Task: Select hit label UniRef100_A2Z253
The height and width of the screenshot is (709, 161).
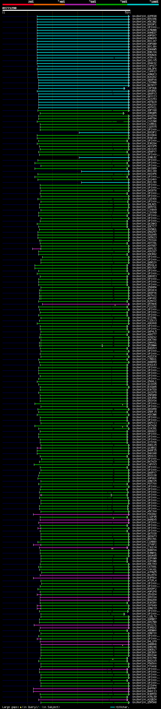Action: pyautogui.click(x=144, y=99)
